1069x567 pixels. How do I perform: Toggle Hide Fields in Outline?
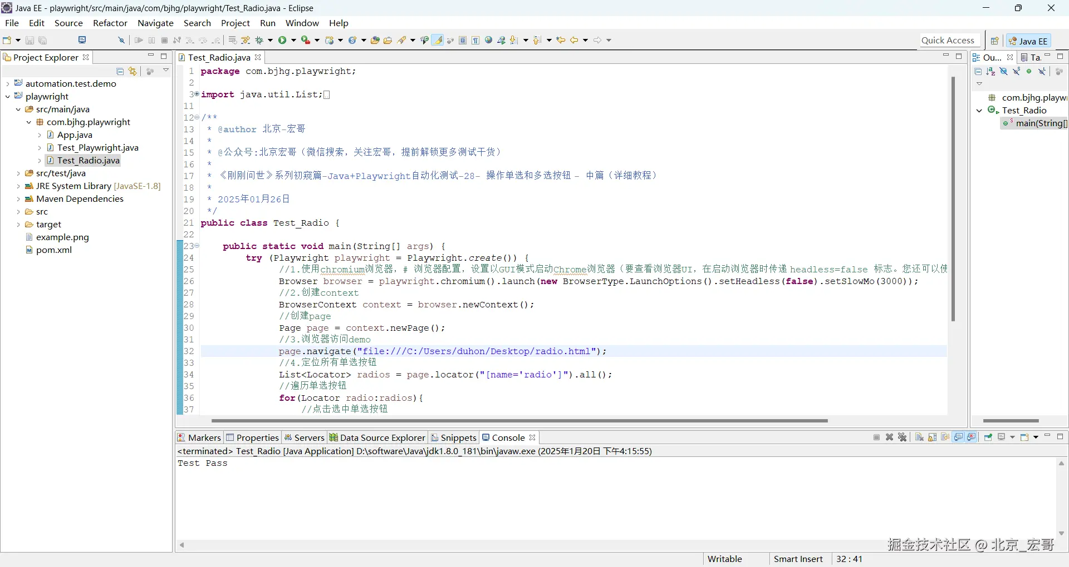1003,71
